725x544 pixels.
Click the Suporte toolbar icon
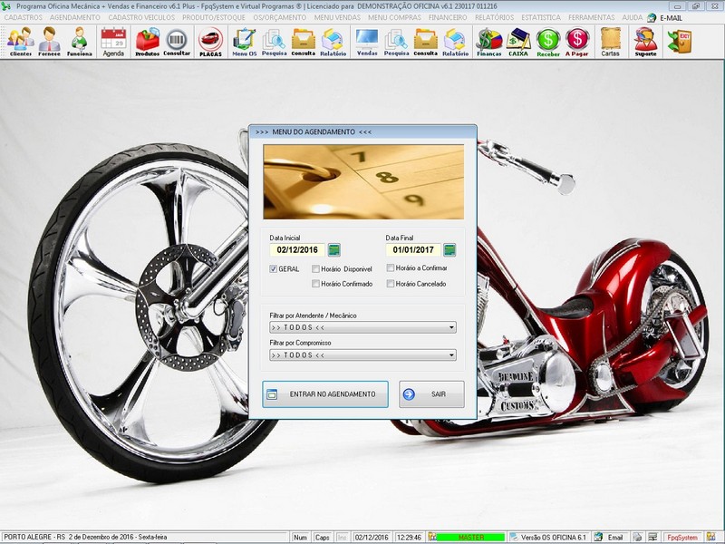pyautogui.click(x=645, y=41)
